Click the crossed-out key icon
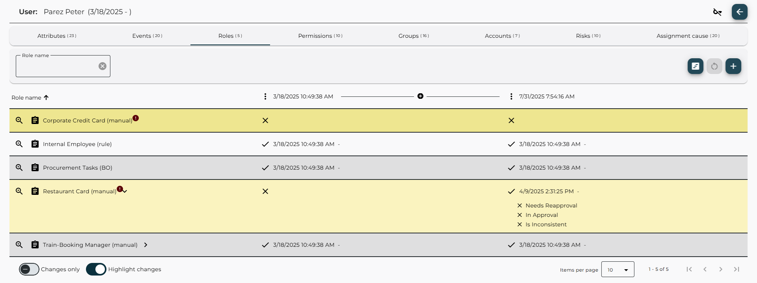The image size is (757, 283). click(717, 12)
